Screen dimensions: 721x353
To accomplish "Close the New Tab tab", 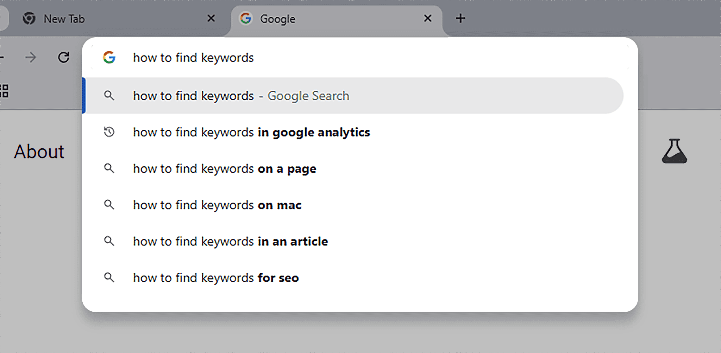I will (211, 18).
